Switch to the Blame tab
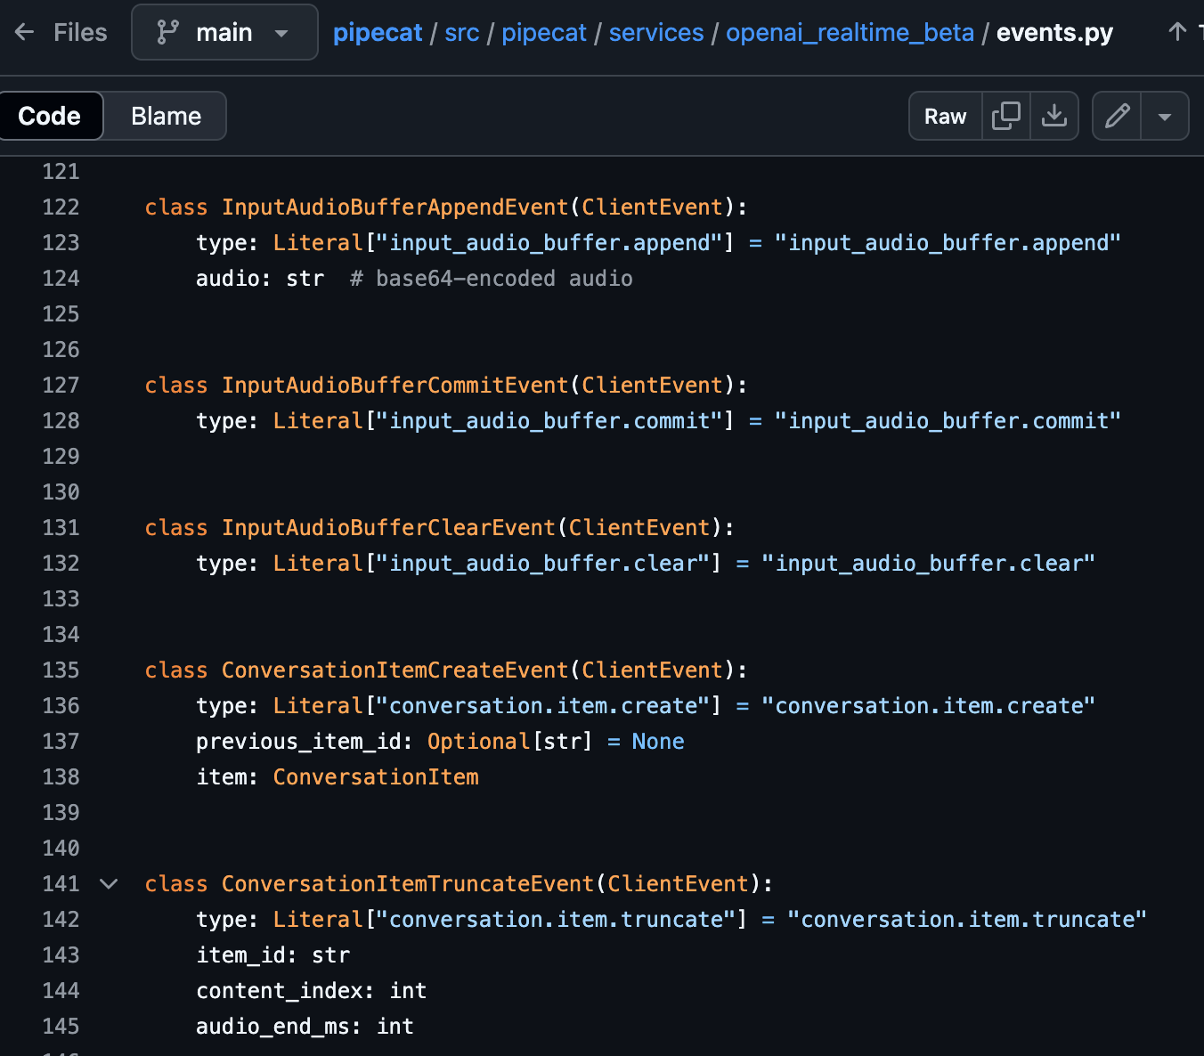 pos(165,116)
